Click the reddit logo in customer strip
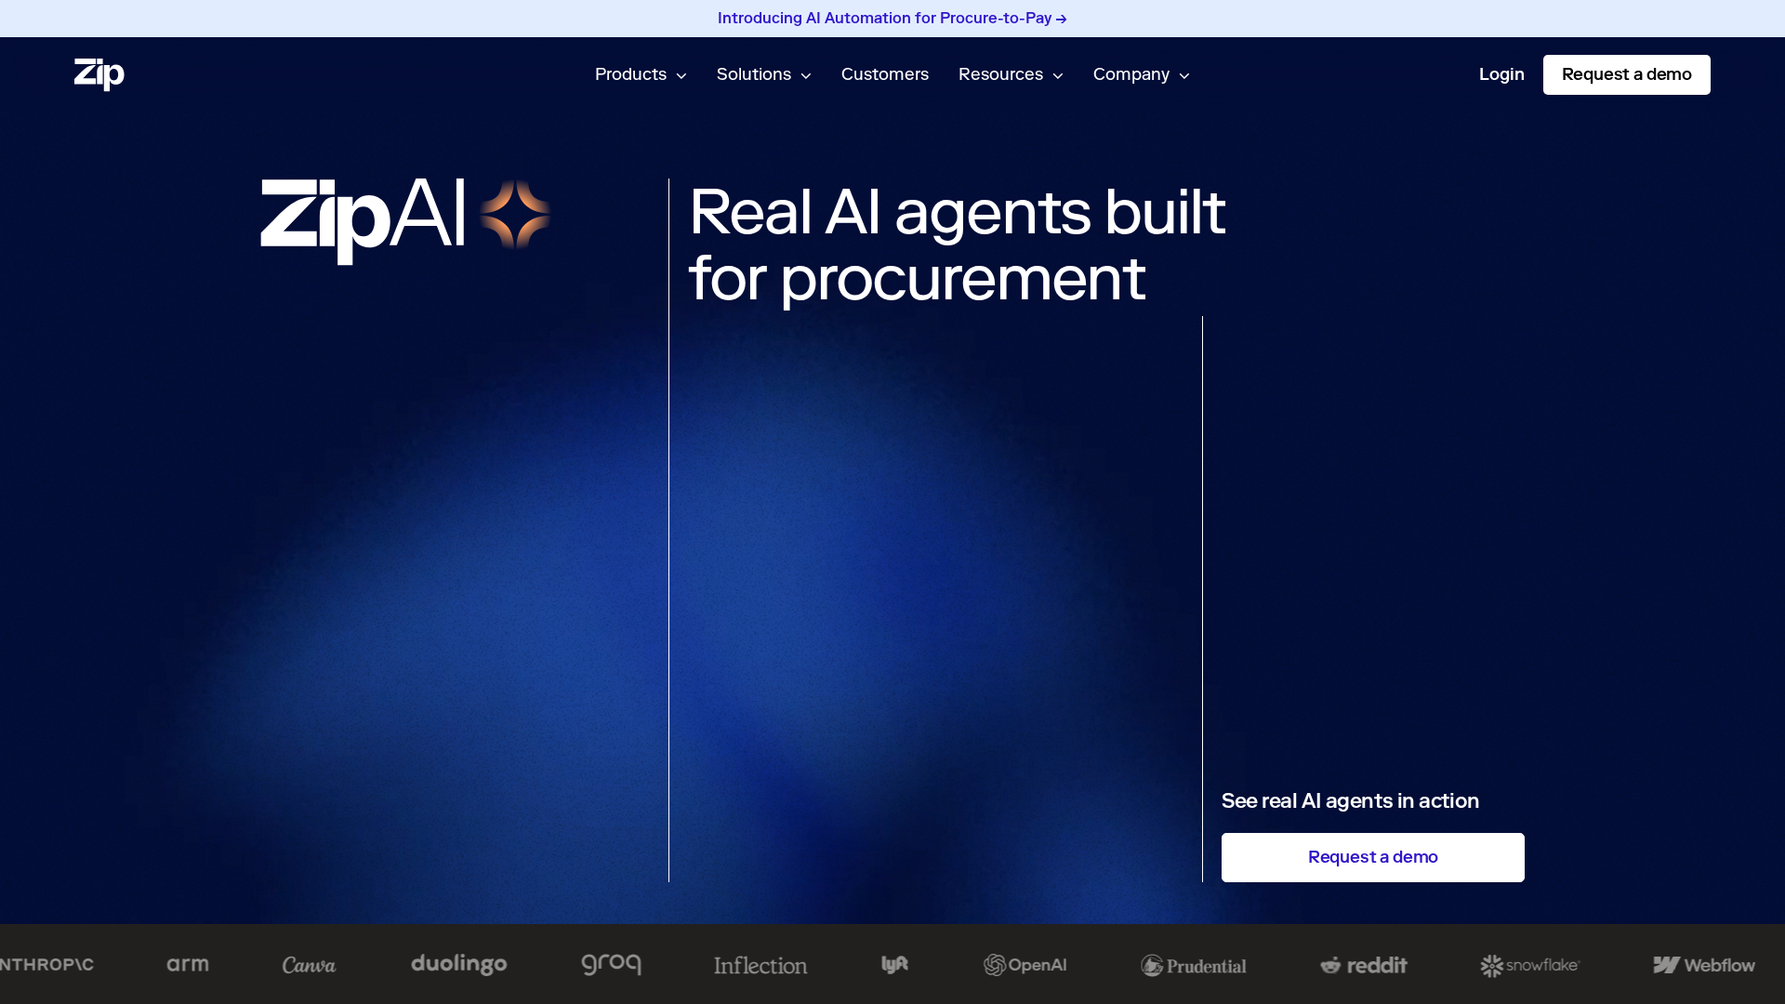The width and height of the screenshot is (1785, 1004). [1364, 965]
